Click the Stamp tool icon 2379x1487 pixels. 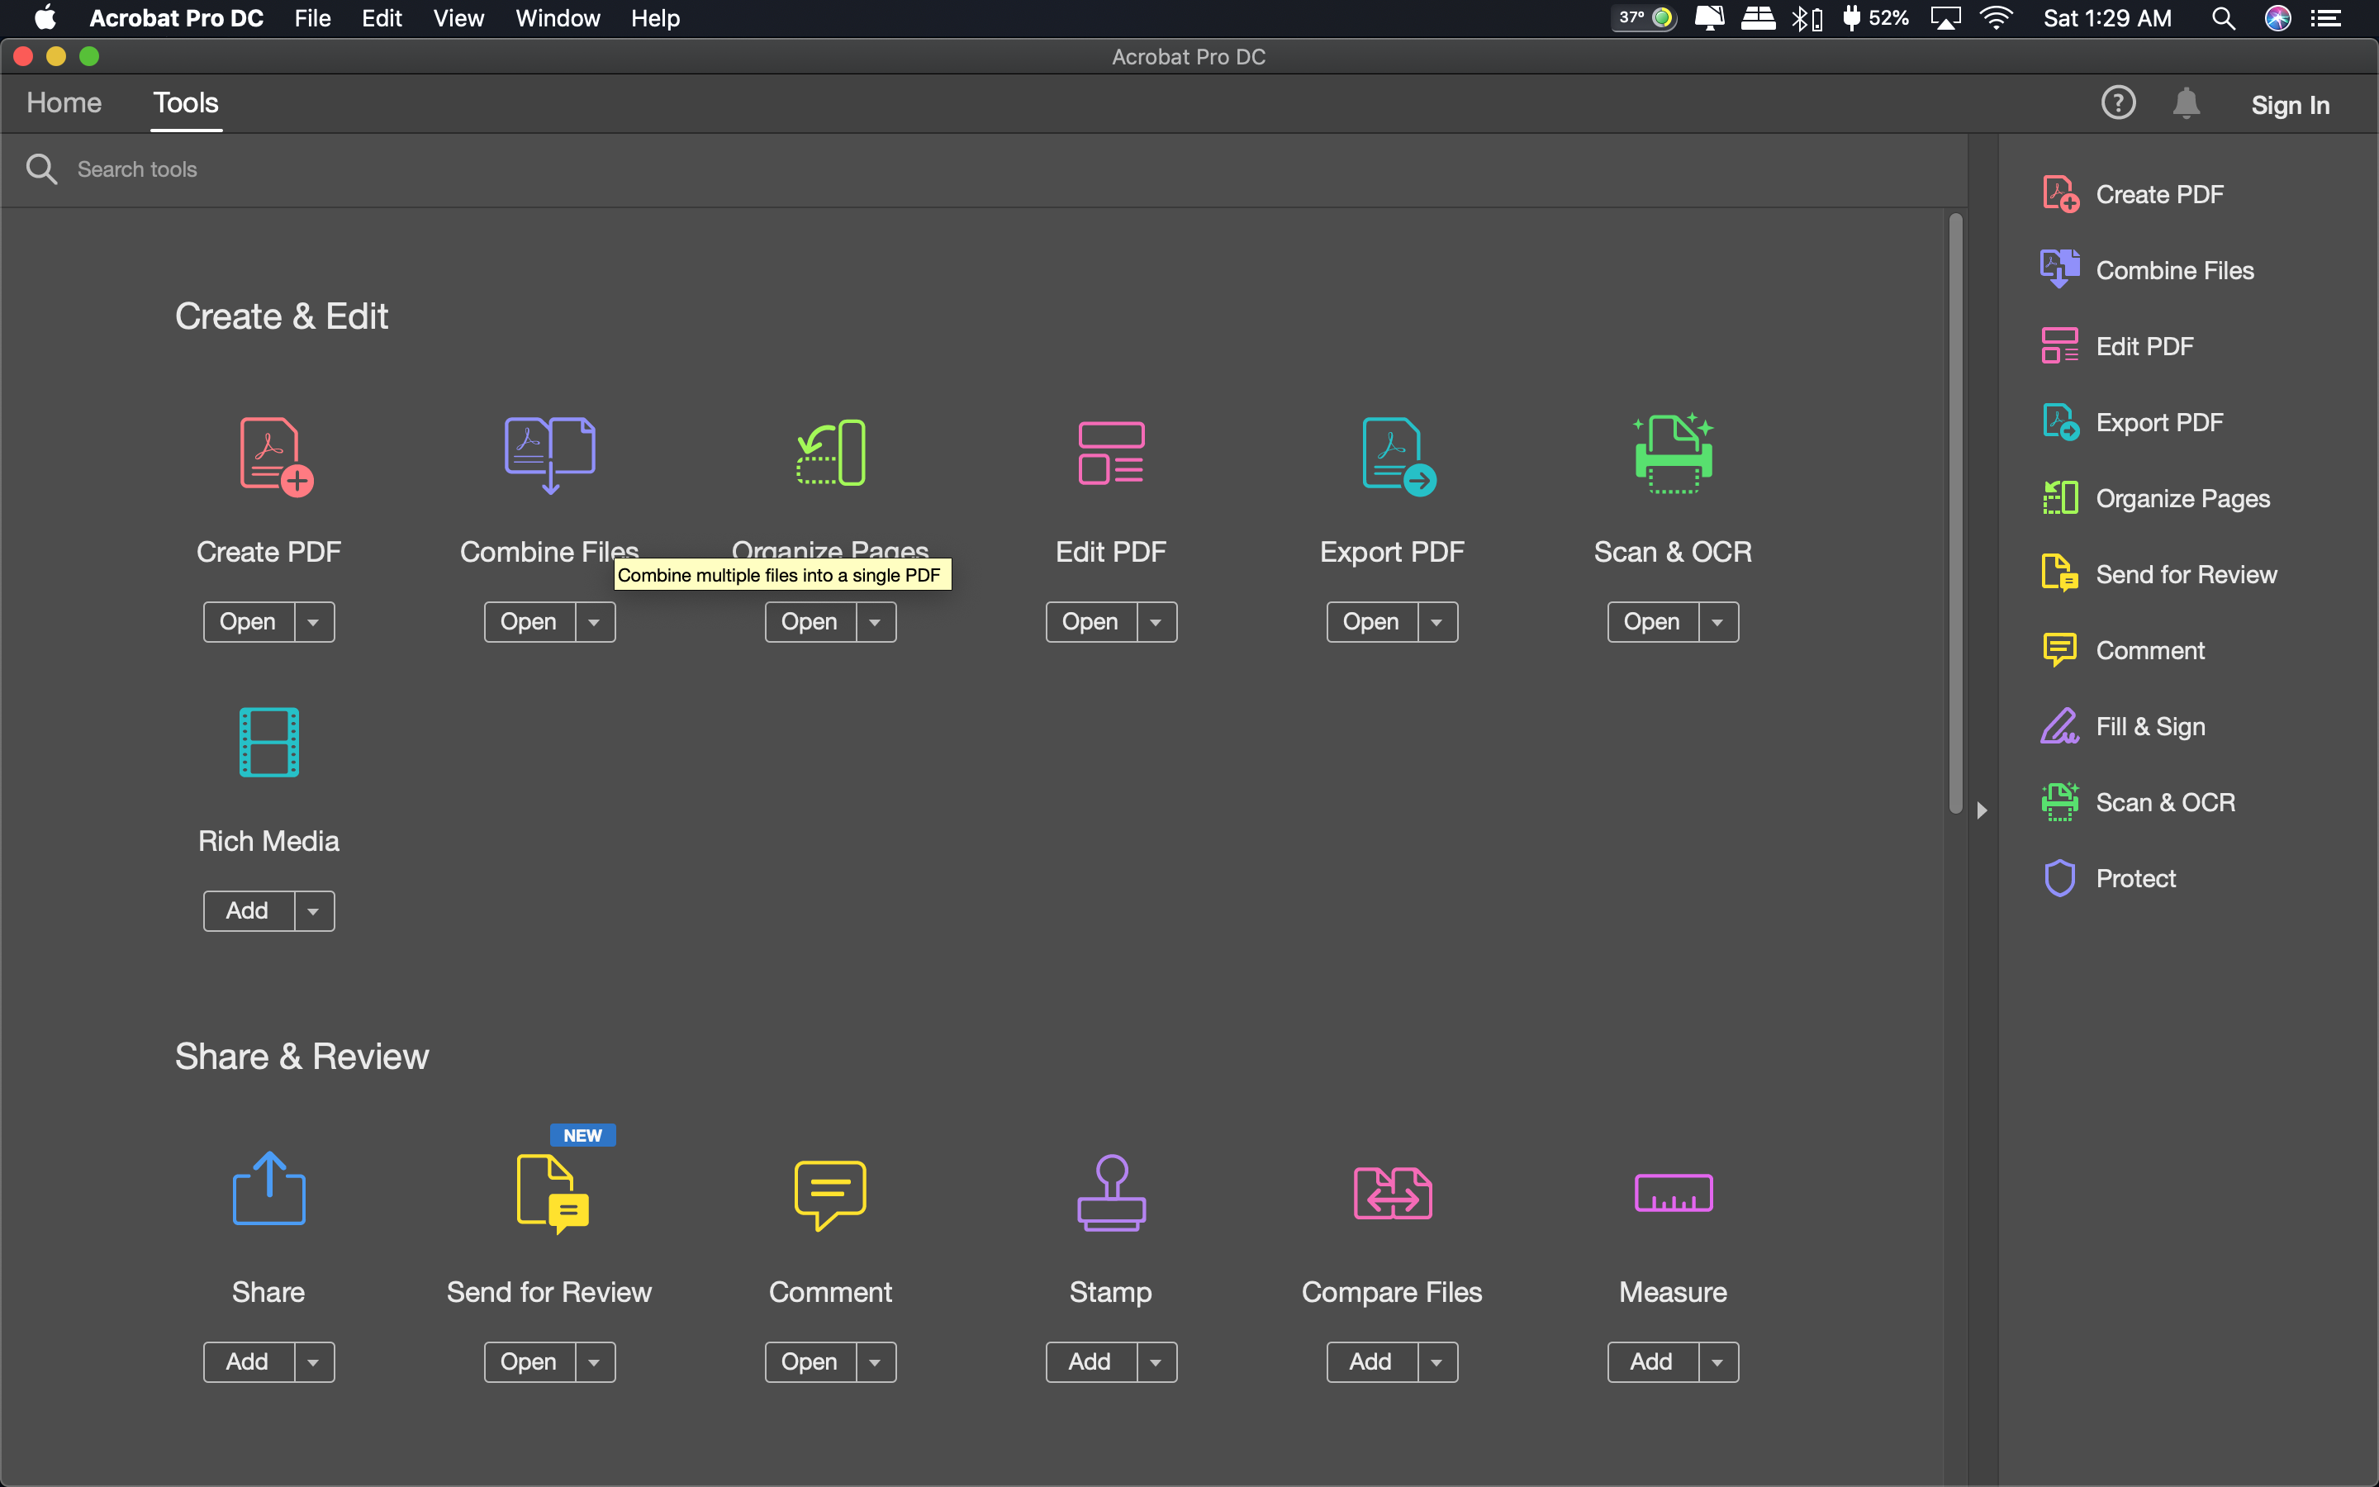[x=1111, y=1192]
